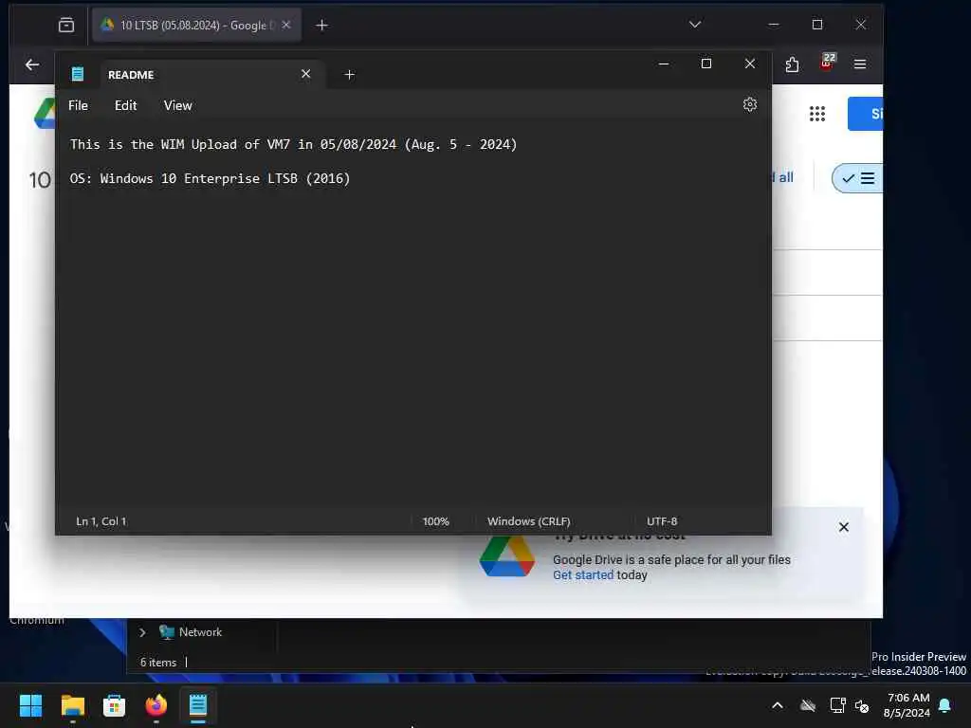Click the Notepad document icon in title bar

[78, 74]
